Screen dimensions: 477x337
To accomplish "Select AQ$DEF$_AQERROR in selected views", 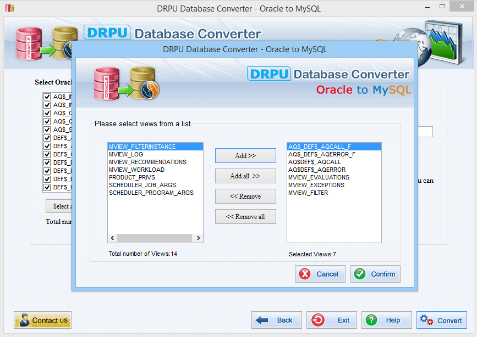I will (334, 170).
